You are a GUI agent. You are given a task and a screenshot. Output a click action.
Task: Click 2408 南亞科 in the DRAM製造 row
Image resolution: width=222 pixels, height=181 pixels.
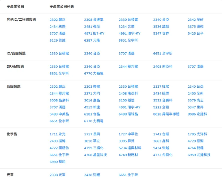[163, 66]
